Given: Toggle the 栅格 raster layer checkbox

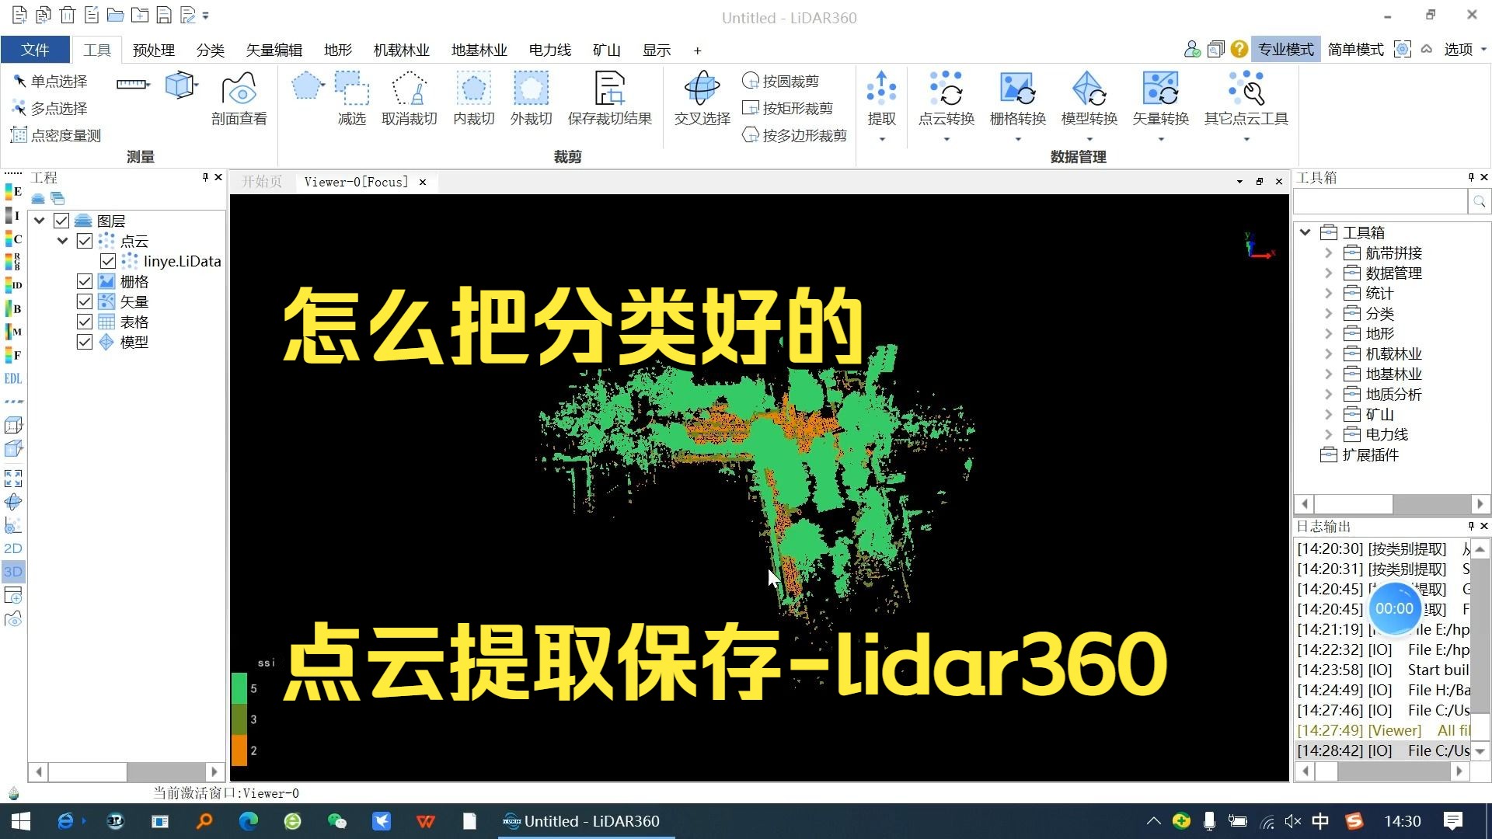Looking at the screenshot, I should 85,281.
